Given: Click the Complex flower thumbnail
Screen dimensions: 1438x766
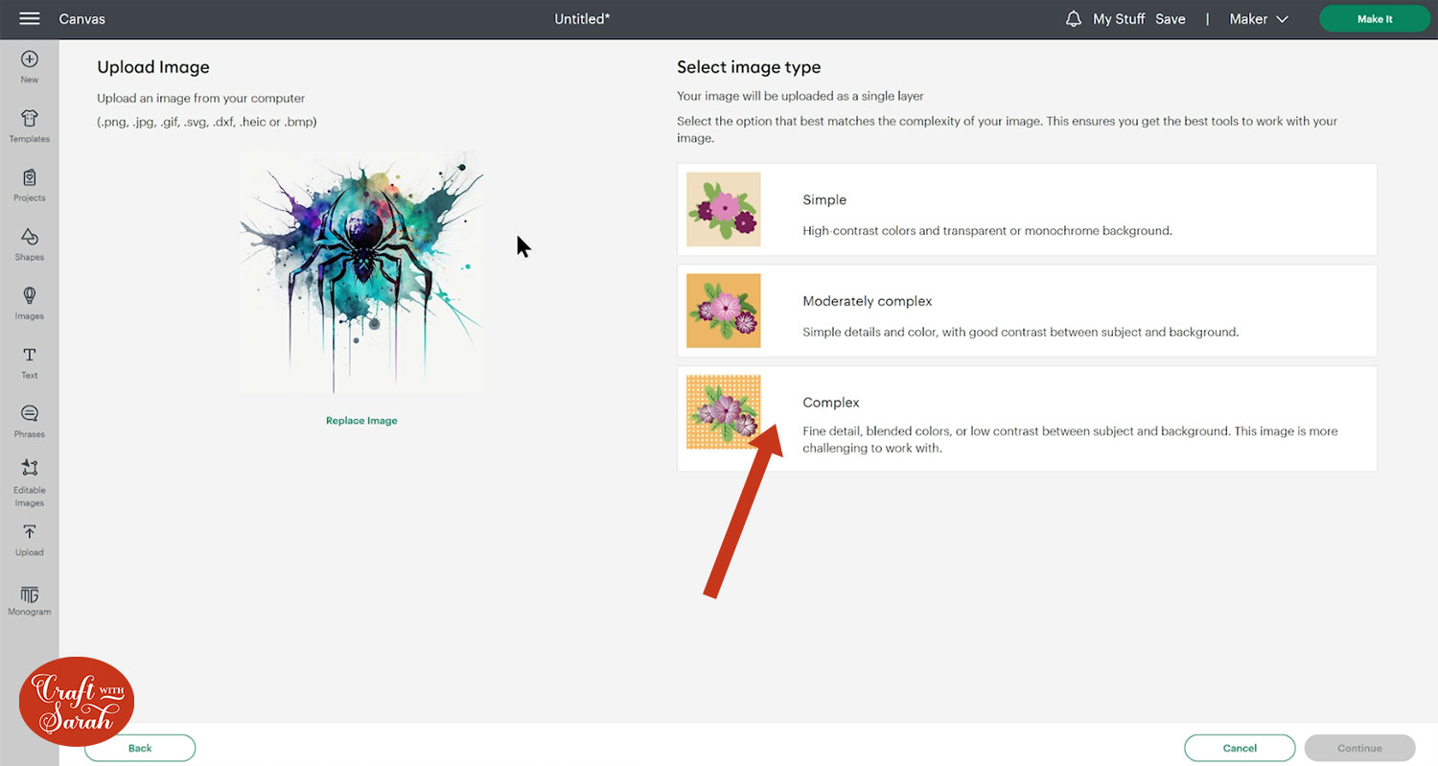Looking at the screenshot, I should pos(724,412).
